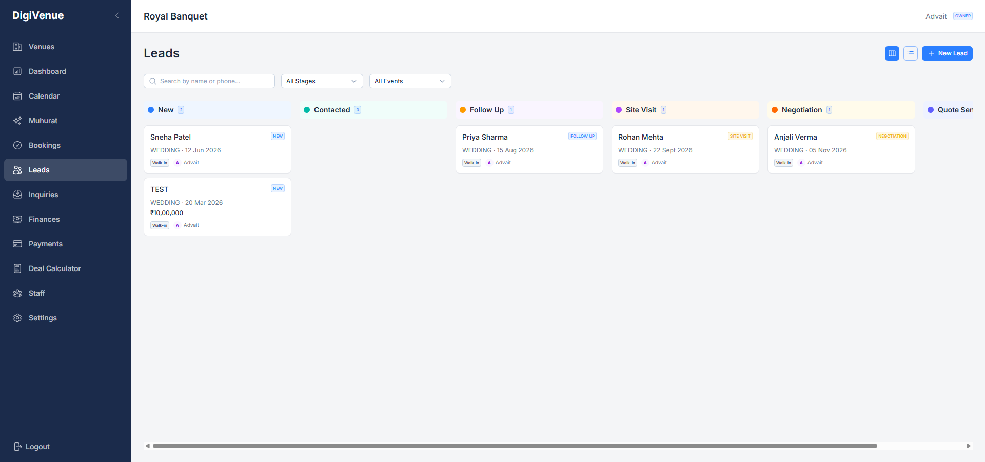Click the left arrow of horizontal scrollbar
This screenshot has height=462, width=985.
[x=148, y=446]
